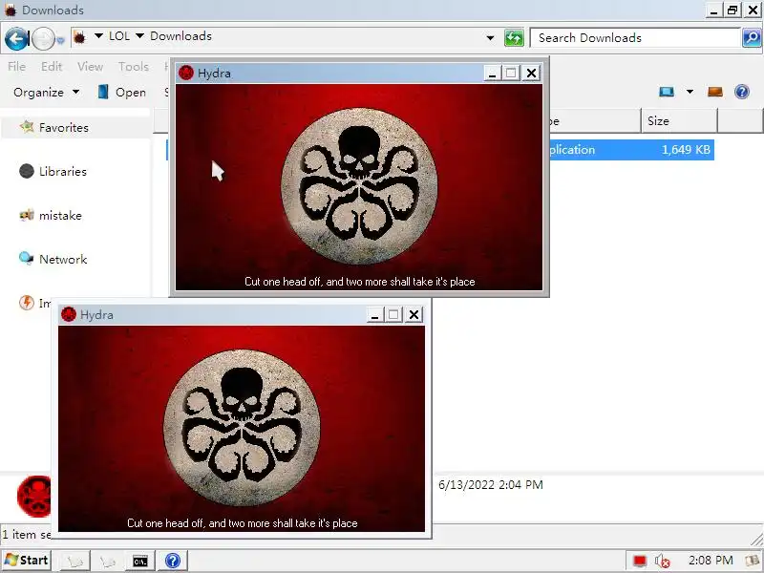Refresh the Downloads folder view
Viewport: 764px width, 573px height.
[x=514, y=37]
